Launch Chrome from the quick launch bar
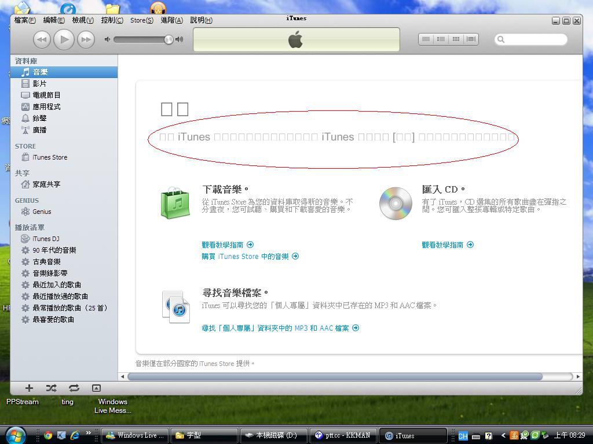593x444 pixels. [48, 435]
